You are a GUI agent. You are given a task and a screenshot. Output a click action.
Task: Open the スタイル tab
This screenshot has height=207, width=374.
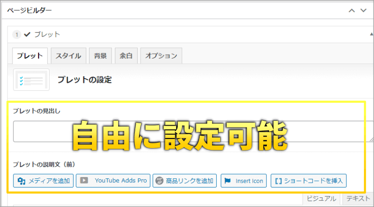click(69, 56)
